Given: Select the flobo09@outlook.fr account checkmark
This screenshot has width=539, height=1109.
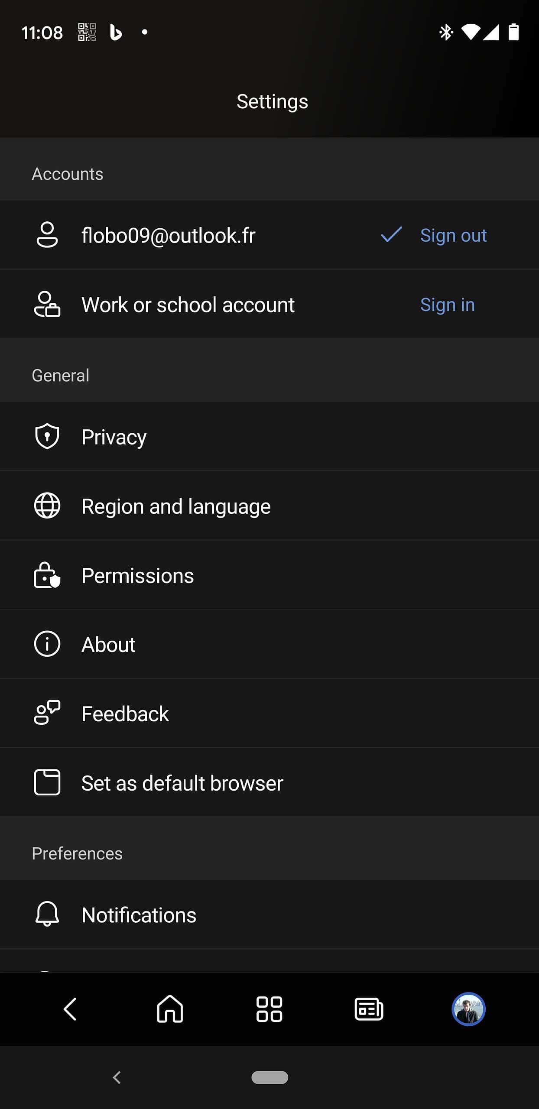Looking at the screenshot, I should pyautogui.click(x=391, y=235).
